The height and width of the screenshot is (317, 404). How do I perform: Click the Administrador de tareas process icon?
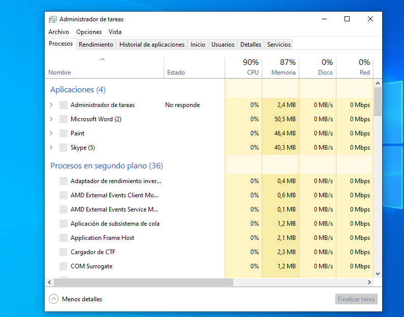click(x=64, y=105)
